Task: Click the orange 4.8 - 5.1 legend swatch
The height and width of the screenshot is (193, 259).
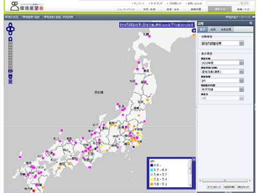Action: click(152, 184)
